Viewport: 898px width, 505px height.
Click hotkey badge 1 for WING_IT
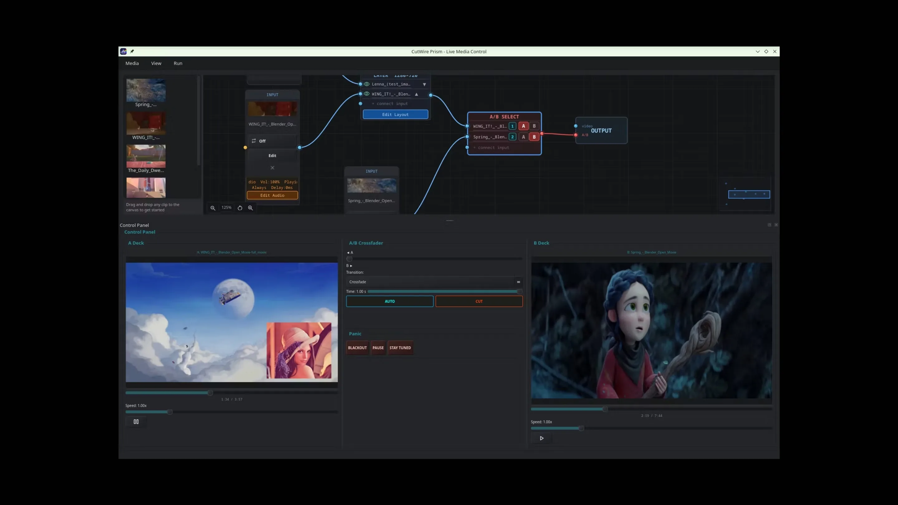tap(512, 126)
